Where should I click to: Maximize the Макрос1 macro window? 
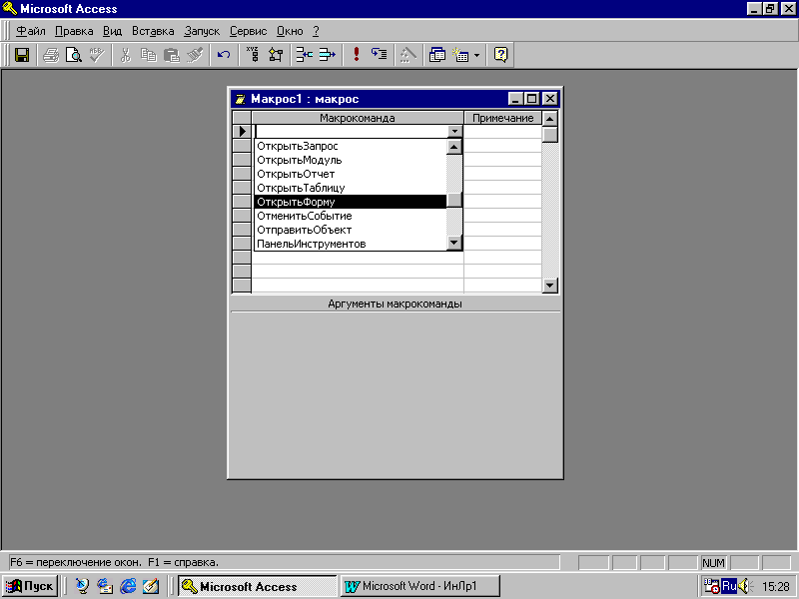point(531,98)
